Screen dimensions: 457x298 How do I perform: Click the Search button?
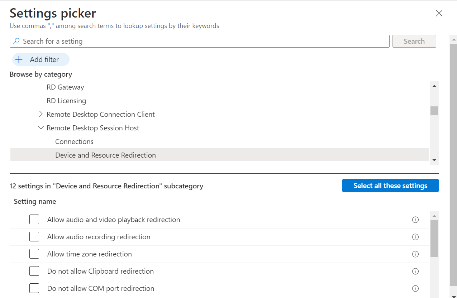(414, 41)
